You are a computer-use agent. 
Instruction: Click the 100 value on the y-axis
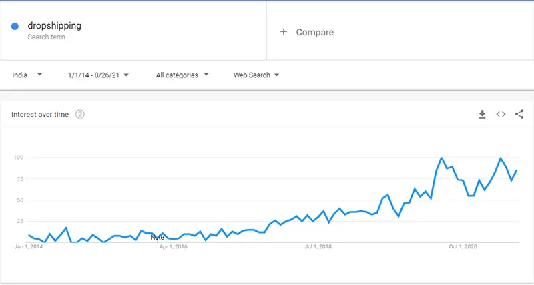pyautogui.click(x=19, y=158)
